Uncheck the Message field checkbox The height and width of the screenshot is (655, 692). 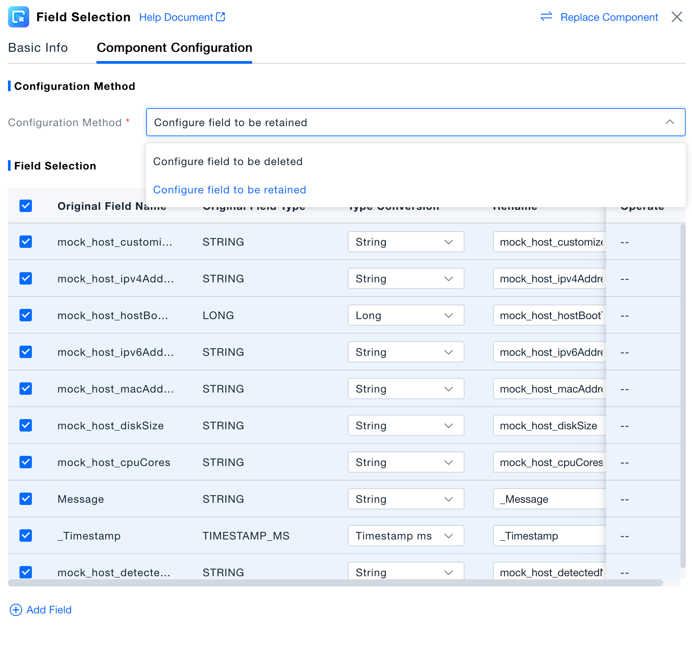(26, 499)
